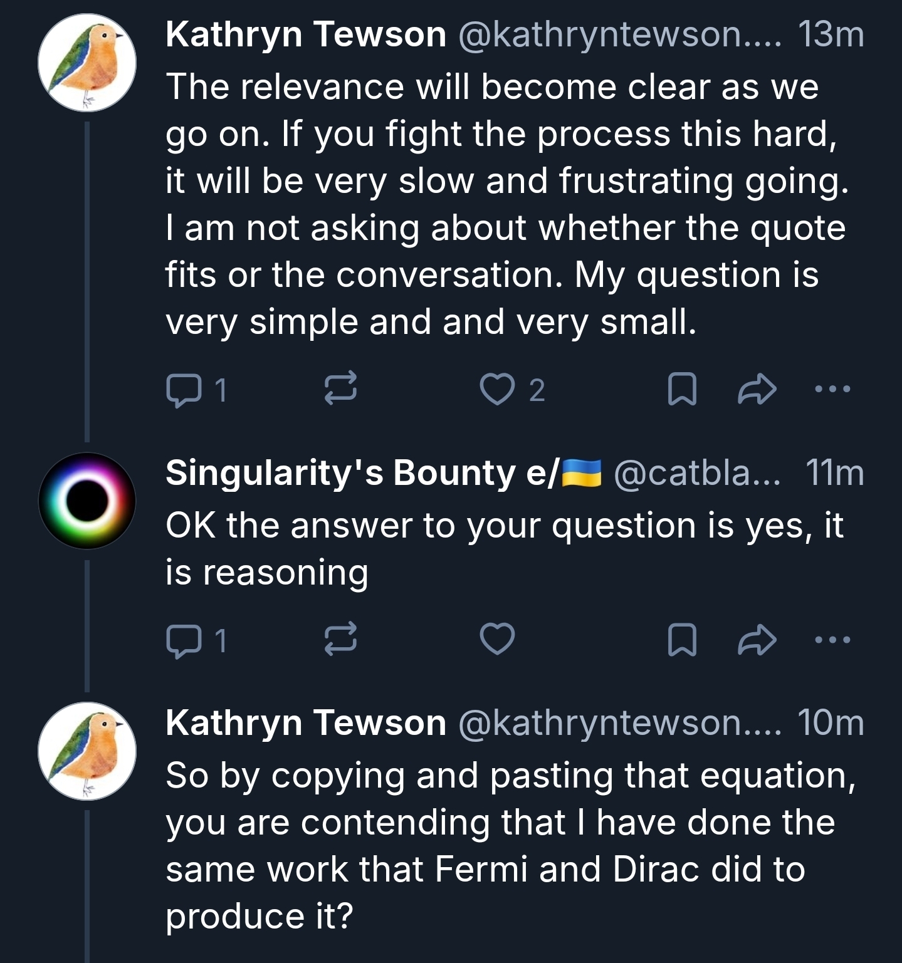Reply to Kathryn's 13m post
The width and height of the screenshot is (902, 963).
pyautogui.click(x=183, y=390)
